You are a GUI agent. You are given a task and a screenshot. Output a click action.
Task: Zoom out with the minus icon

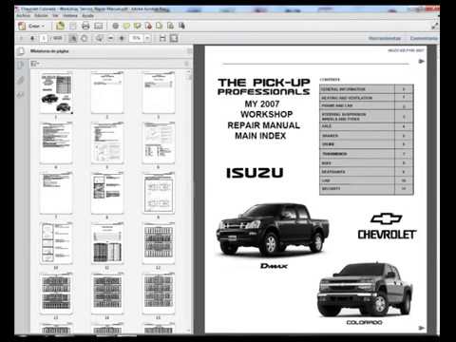tap(110, 38)
